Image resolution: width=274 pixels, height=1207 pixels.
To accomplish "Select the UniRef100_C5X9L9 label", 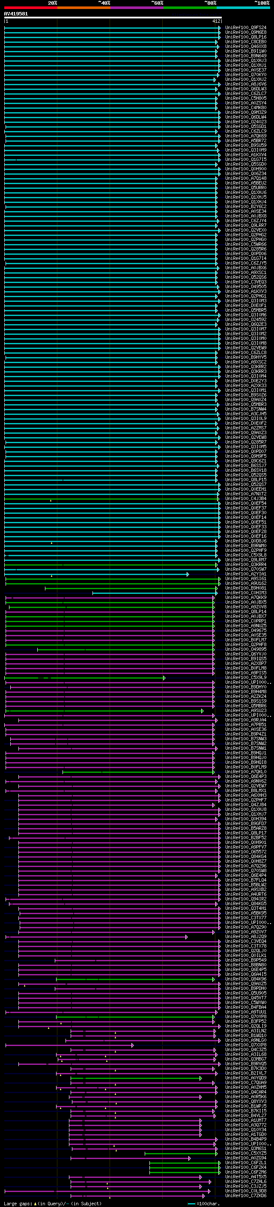I will click(x=246, y=677).
